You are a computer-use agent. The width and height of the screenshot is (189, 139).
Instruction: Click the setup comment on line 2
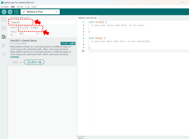[x=118, y=25]
